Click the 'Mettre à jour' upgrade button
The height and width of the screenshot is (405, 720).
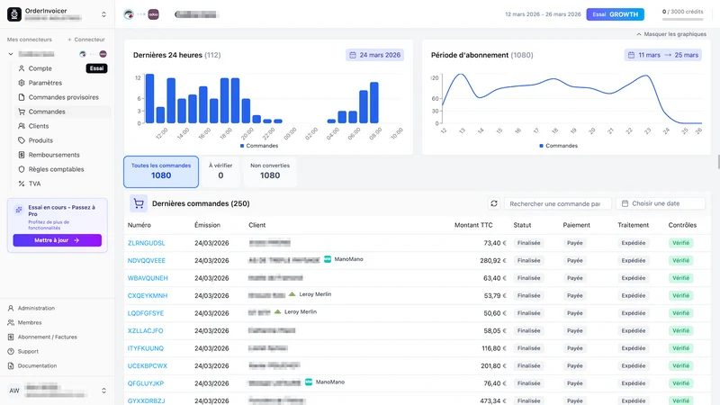(x=57, y=240)
